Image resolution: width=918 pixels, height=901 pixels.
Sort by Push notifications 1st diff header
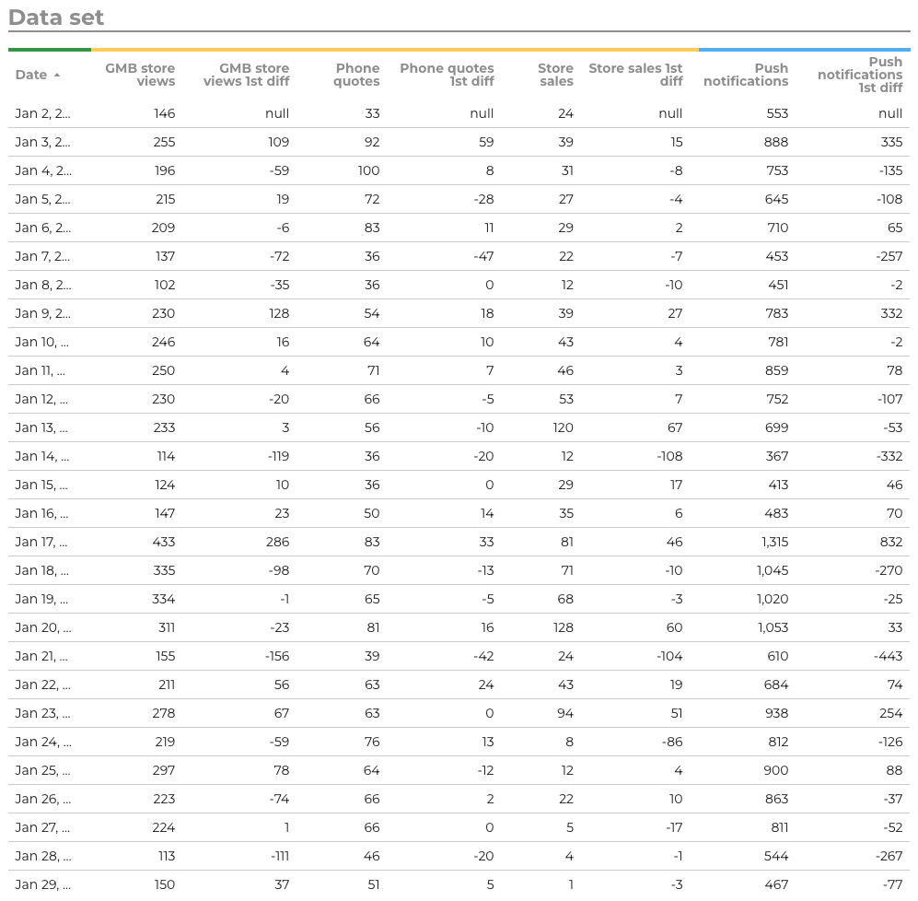click(x=860, y=75)
